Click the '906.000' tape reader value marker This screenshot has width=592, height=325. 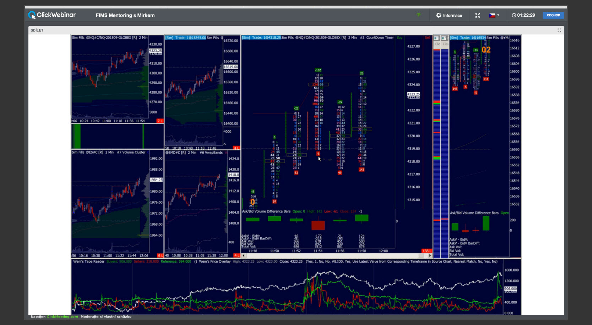click(x=510, y=289)
